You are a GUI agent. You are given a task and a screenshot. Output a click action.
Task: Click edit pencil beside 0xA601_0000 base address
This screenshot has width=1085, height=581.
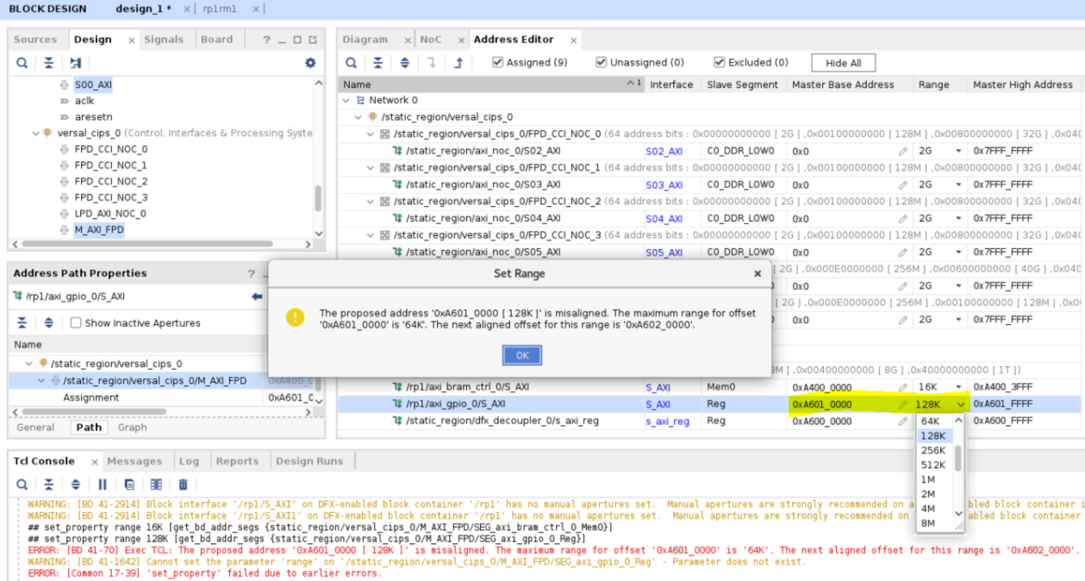pos(902,404)
